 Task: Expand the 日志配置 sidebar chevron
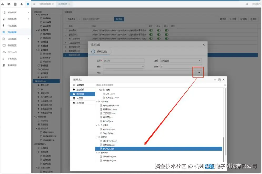click(x=28, y=39)
